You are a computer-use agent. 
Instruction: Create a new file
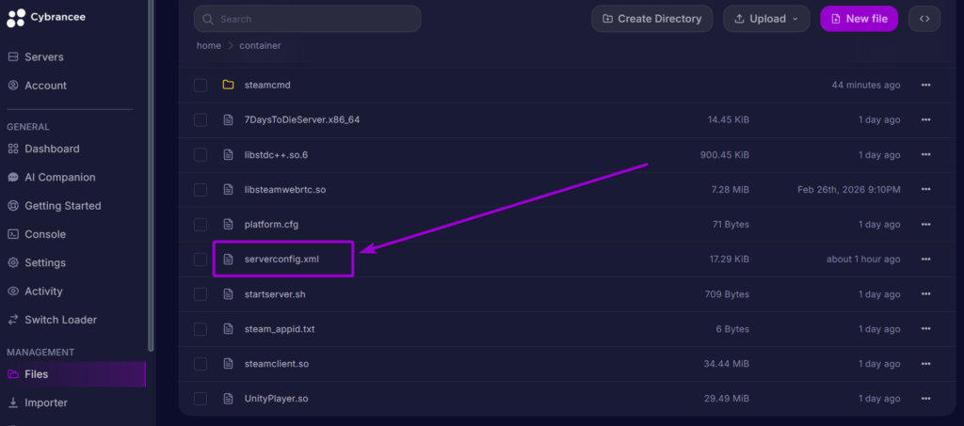(x=859, y=19)
